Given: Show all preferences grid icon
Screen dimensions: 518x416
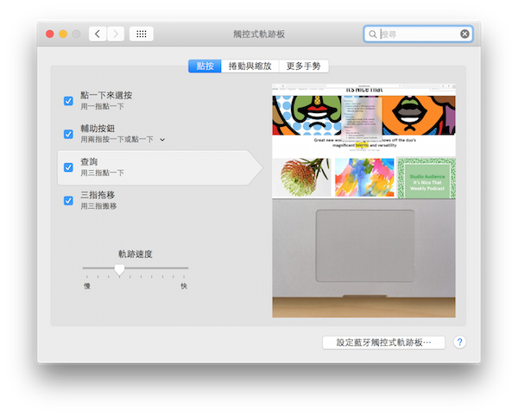Looking at the screenshot, I should [x=142, y=34].
